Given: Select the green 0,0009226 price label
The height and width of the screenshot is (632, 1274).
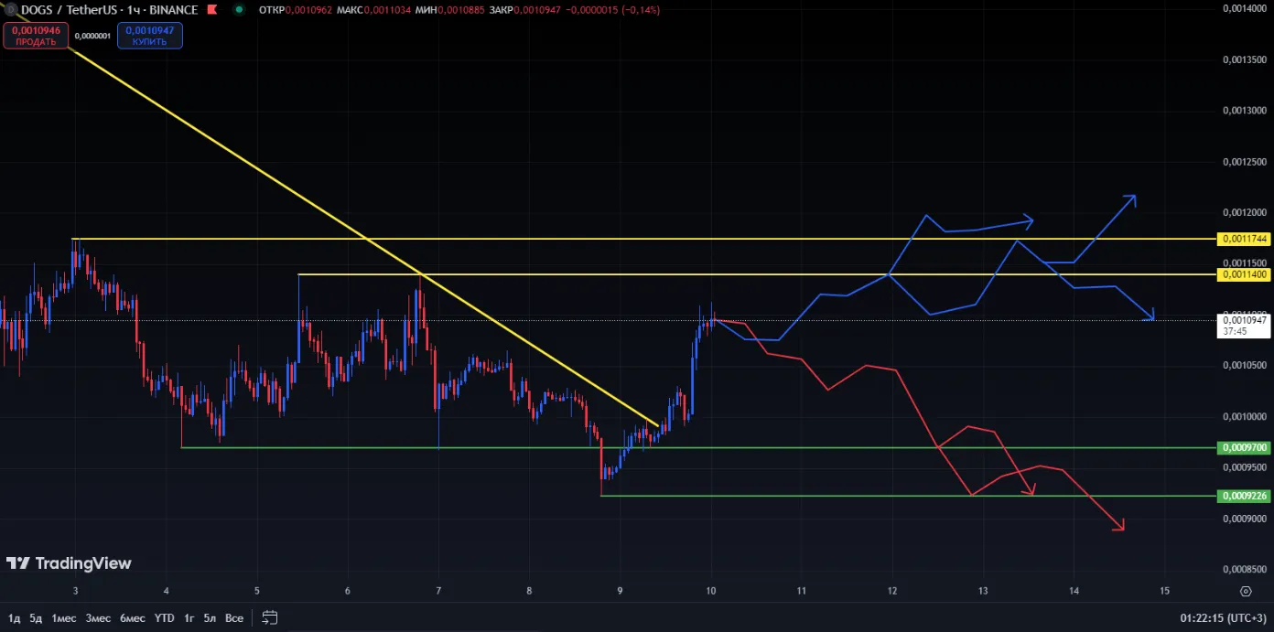Looking at the screenshot, I should pyautogui.click(x=1243, y=496).
